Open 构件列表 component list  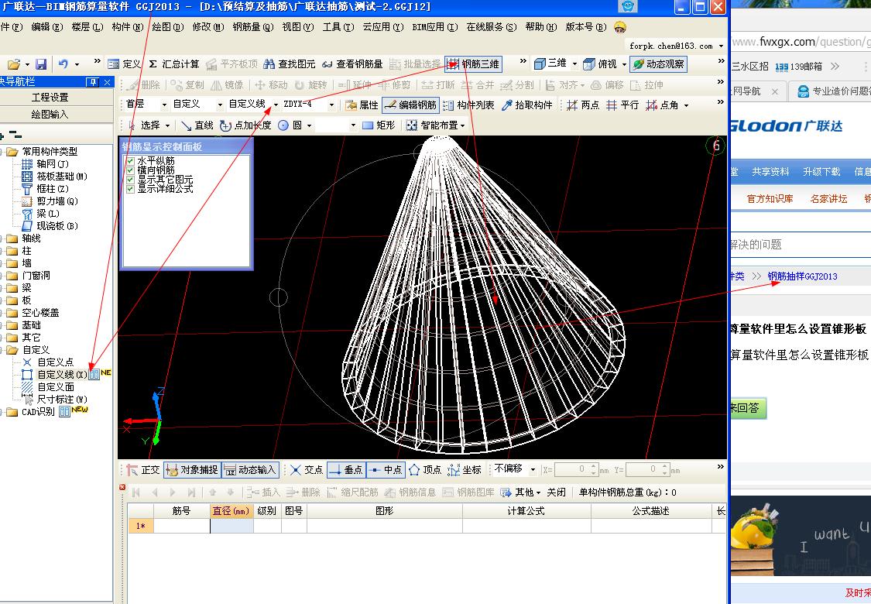[x=468, y=105]
